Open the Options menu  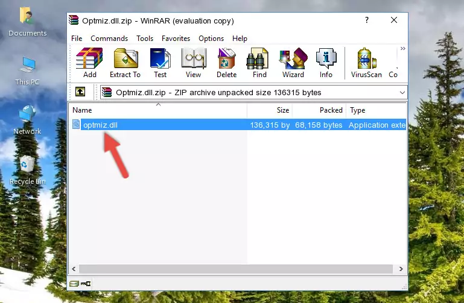pyautogui.click(x=211, y=39)
